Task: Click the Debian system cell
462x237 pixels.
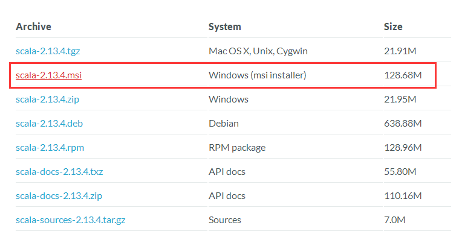Action: click(x=224, y=124)
